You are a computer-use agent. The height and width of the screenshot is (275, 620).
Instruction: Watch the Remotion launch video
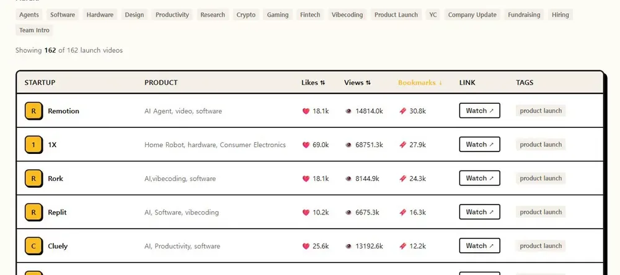click(x=480, y=111)
